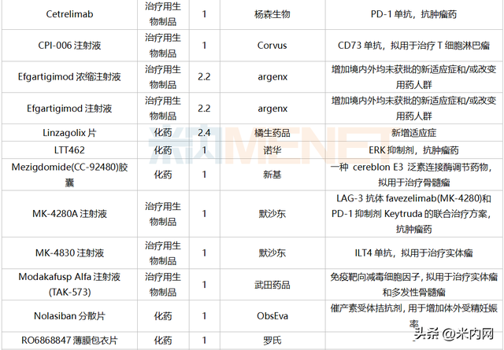Click the 诺华 company cell
The height and width of the screenshot is (350, 504).
(x=272, y=150)
